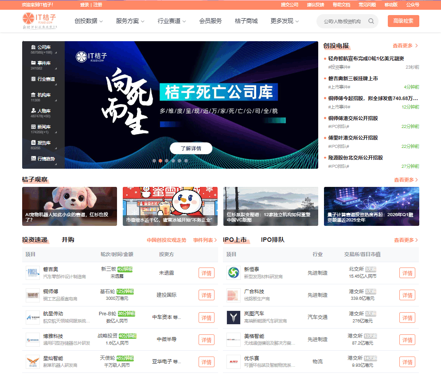Select the third carousel dot indicator
This screenshot has height=376, width=441.
[166, 161]
